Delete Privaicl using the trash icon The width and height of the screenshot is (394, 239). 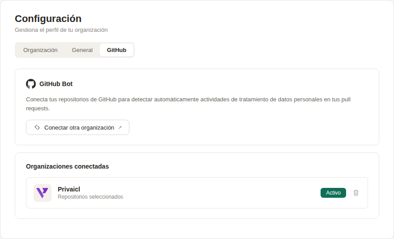(x=356, y=193)
